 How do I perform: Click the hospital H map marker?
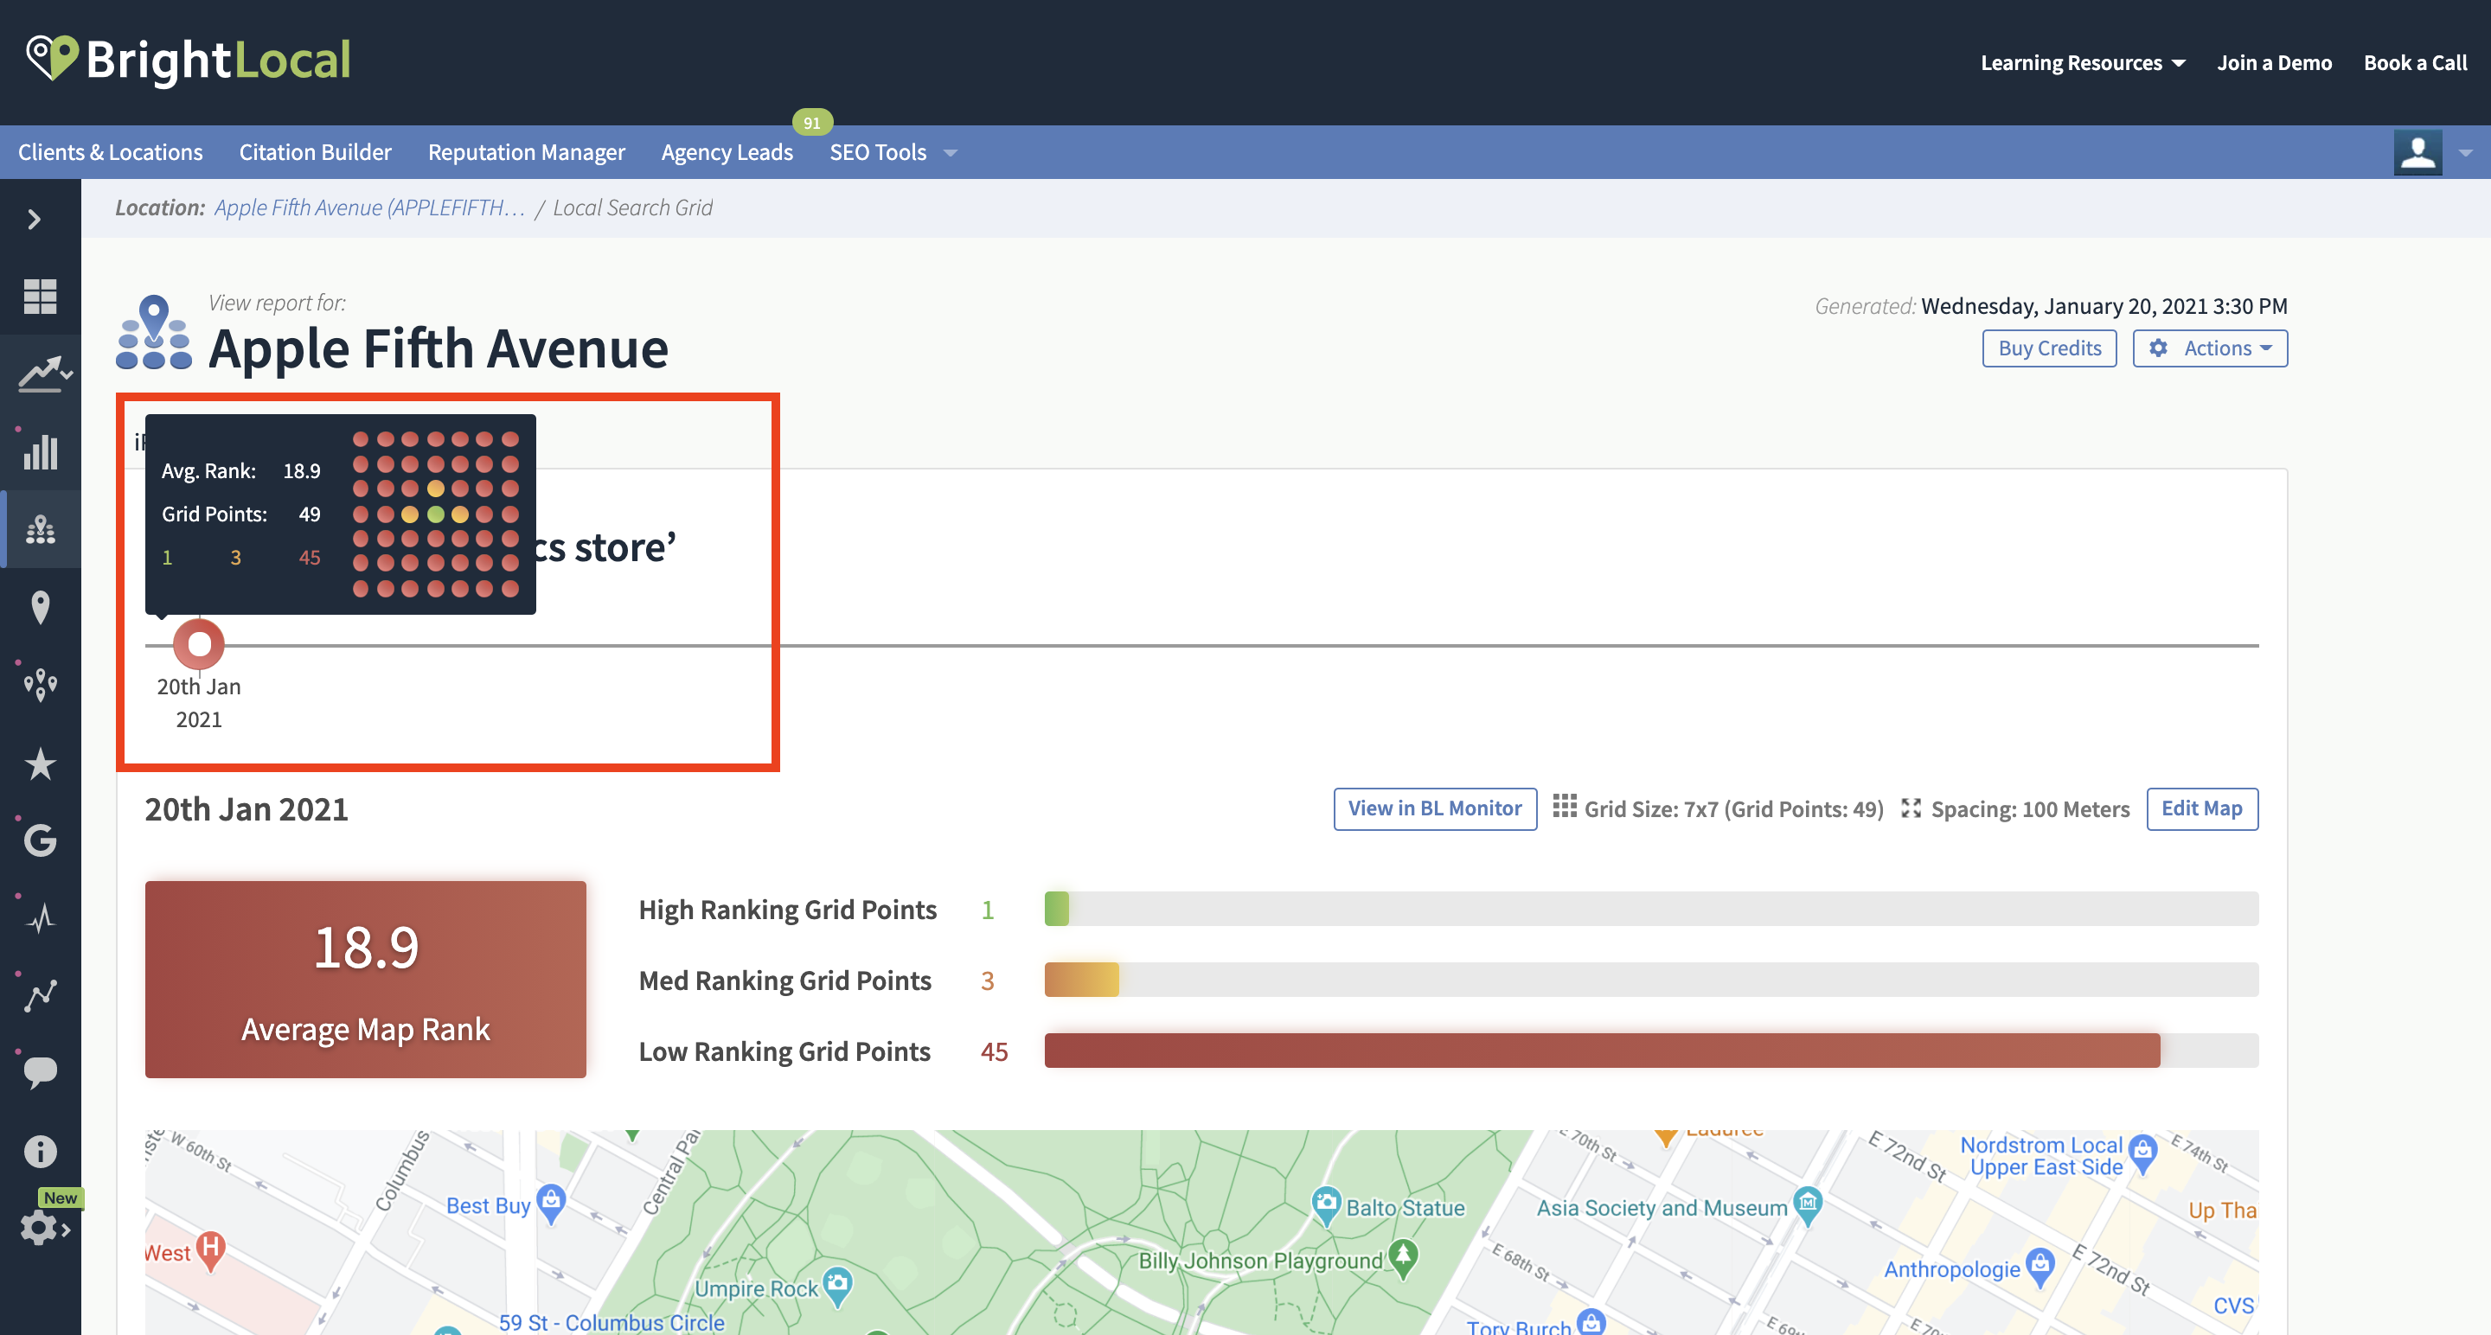[211, 1250]
